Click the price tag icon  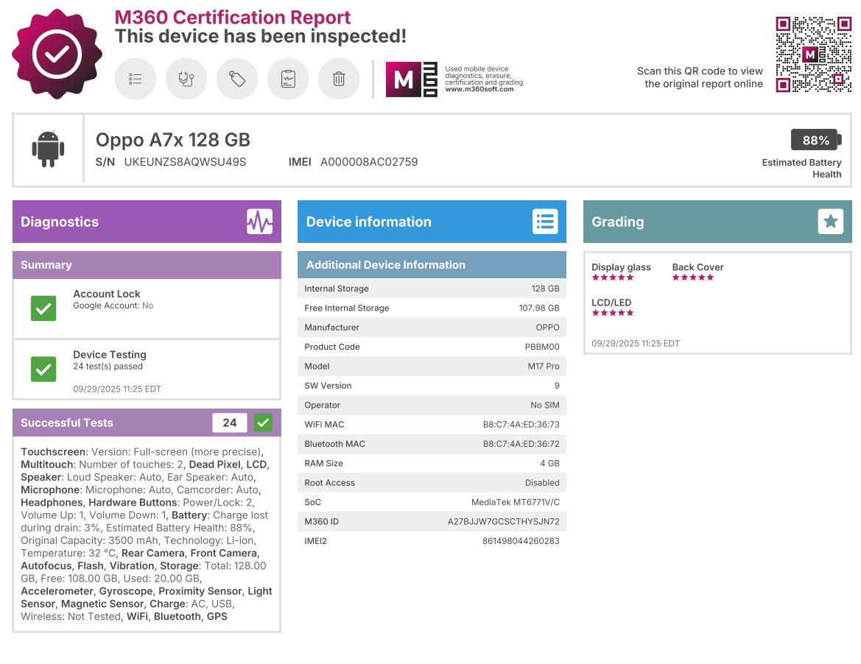237,79
